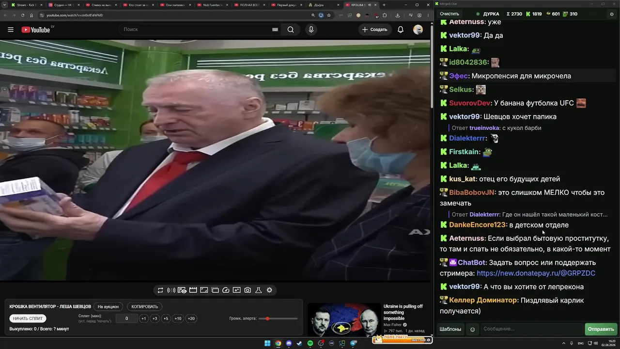Take a screenshot with the camera icon
The width and height of the screenshot is (620, 349).
(248, 290)
